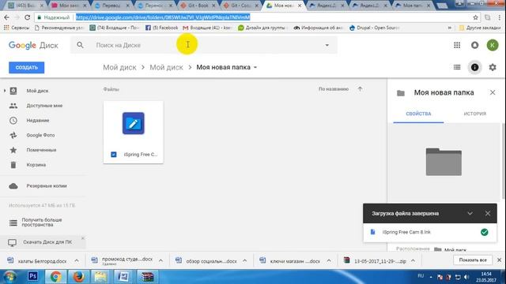Click Показать все downloads button
506x284 pixels.
click(x=473, y=260)
